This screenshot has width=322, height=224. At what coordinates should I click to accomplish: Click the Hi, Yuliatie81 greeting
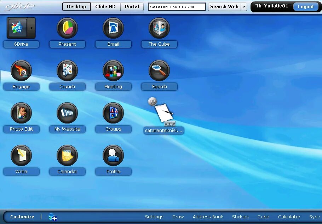[272, 6]
